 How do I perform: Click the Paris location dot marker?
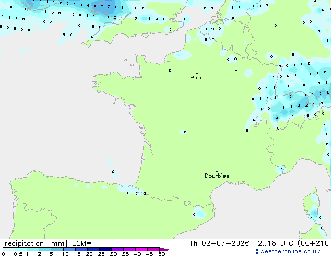pyautogui.click(x=197, y=73)
